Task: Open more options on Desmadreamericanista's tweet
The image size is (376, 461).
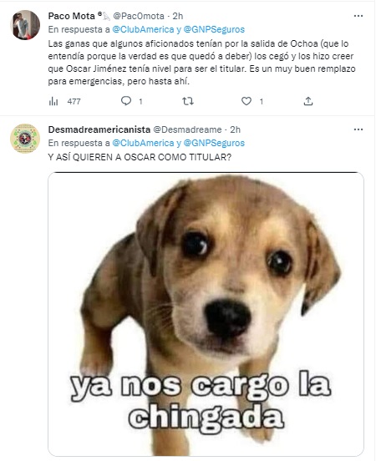Action: pos(358,129)
